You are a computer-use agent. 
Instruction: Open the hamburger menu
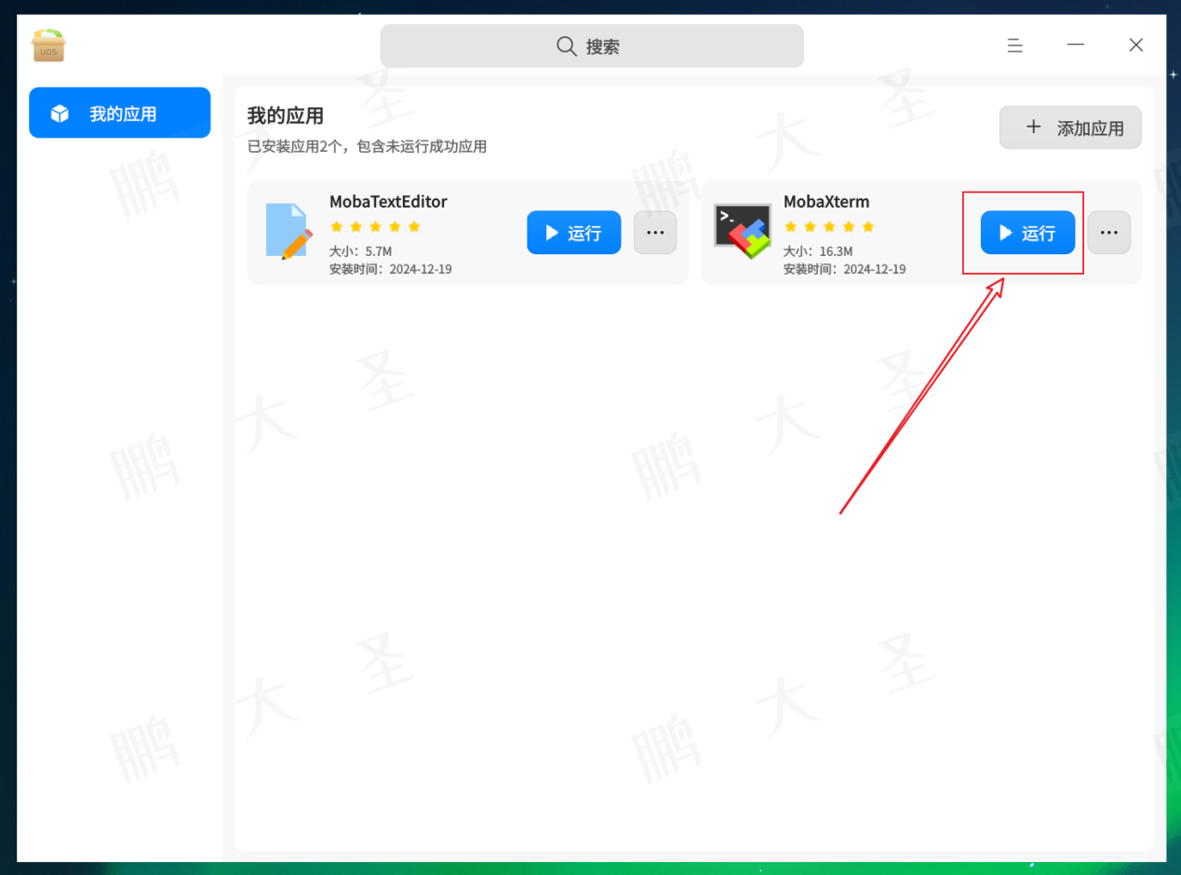[1015, 45]
